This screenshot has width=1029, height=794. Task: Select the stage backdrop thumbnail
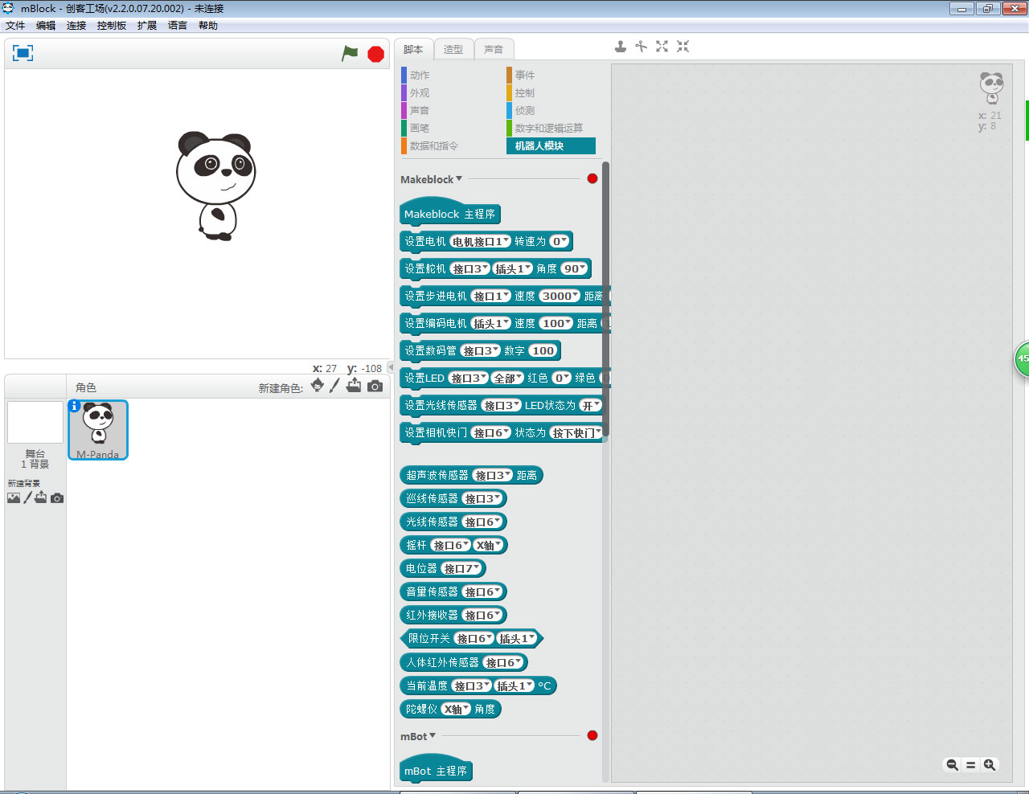(x=35, y=422)
